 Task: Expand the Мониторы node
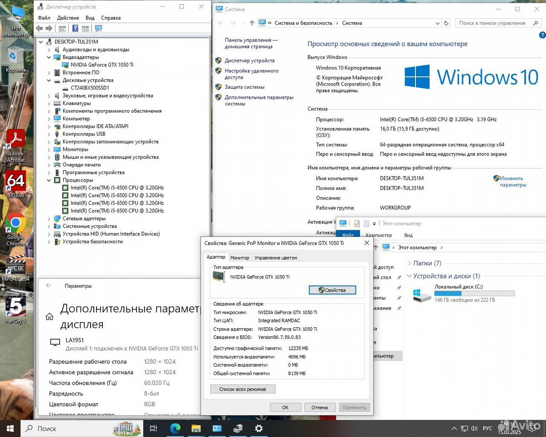point(49,149)
